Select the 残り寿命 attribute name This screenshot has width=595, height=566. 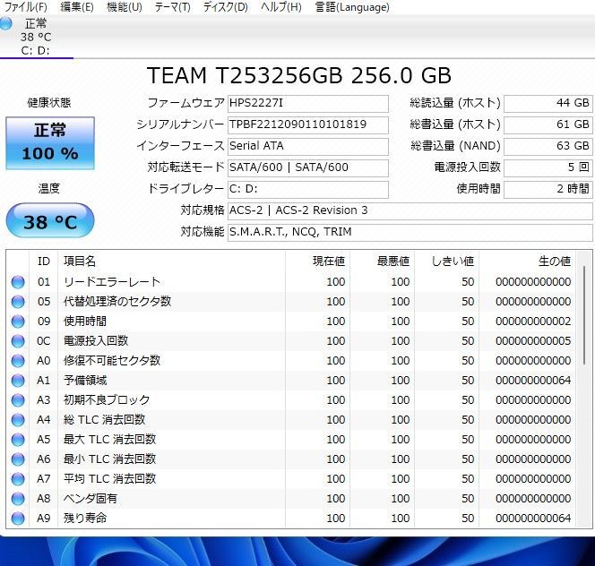(85, 519)
